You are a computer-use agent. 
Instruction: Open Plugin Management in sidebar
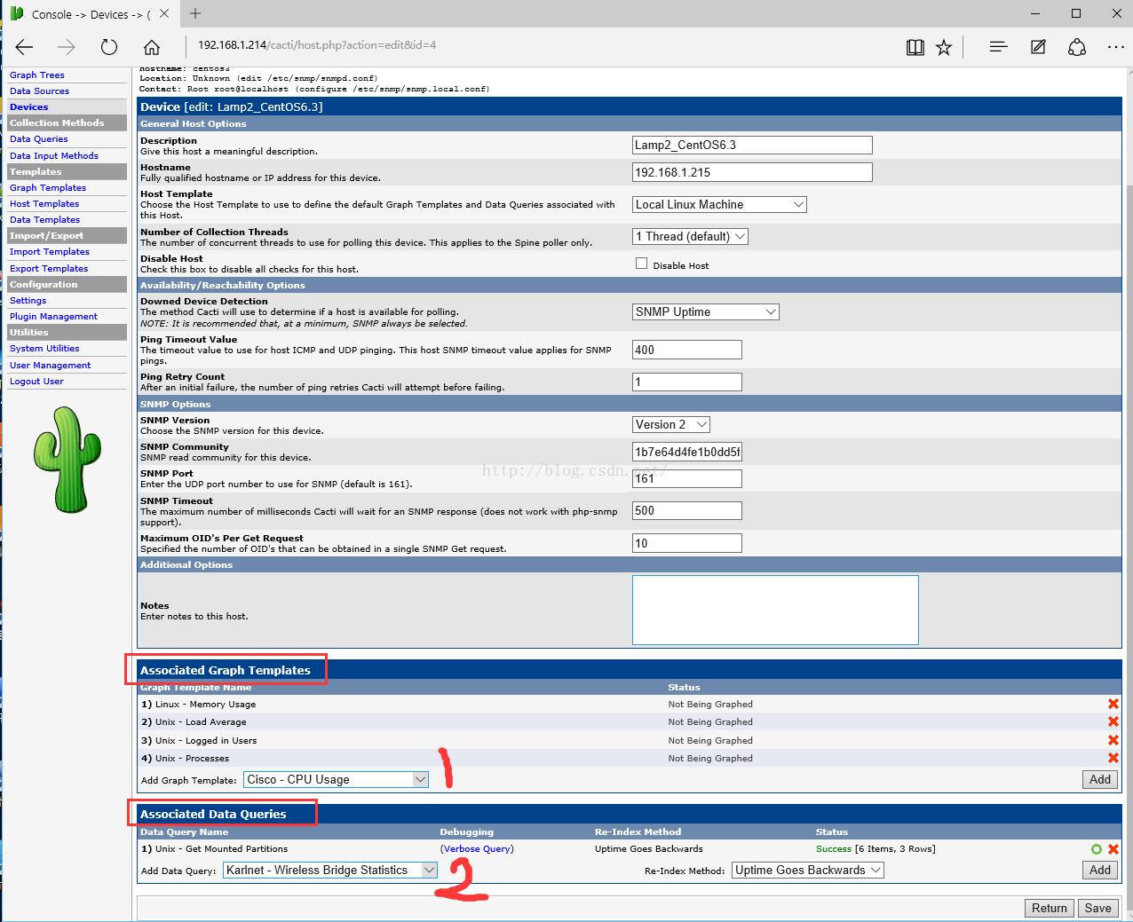[54, 317]
